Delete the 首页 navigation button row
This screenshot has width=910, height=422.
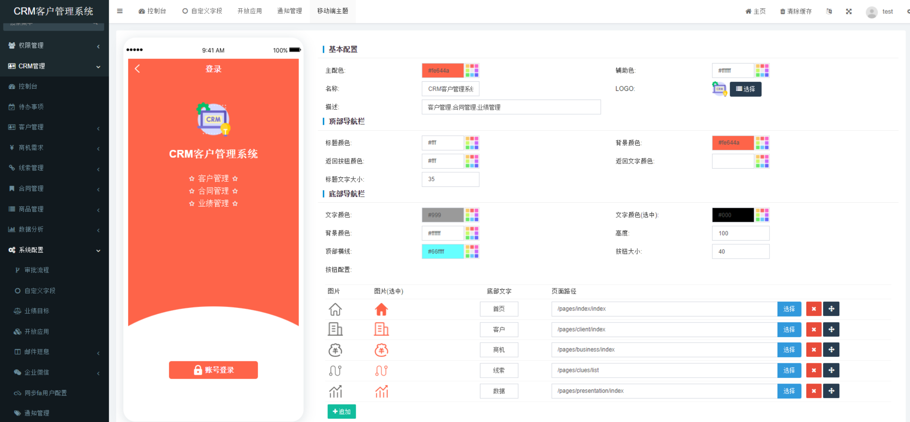[x=814, y=309]
